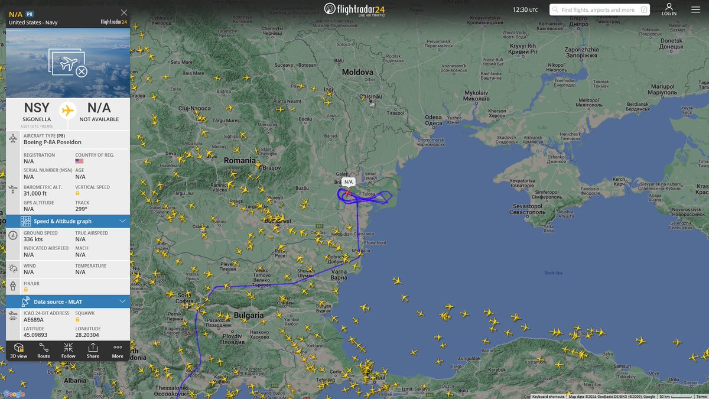Click Follow to track the aircraft
The height and width of the screenshot is (399, 709).
69,350
